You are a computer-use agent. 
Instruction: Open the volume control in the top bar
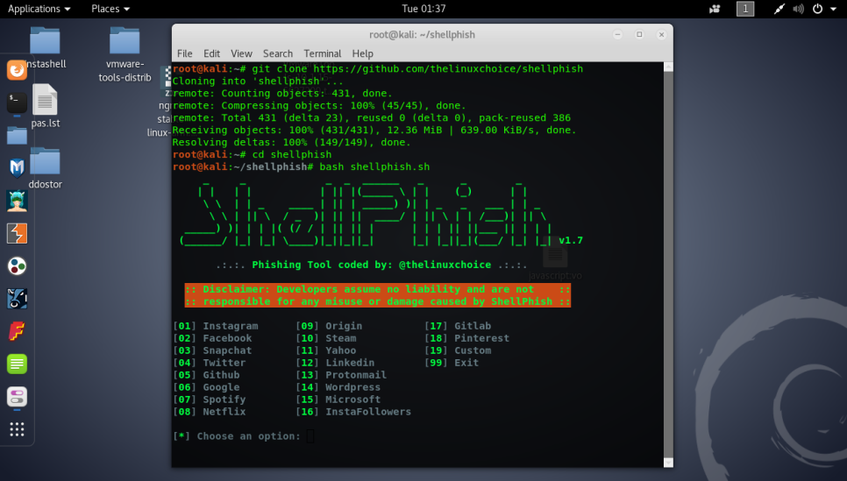798,9
